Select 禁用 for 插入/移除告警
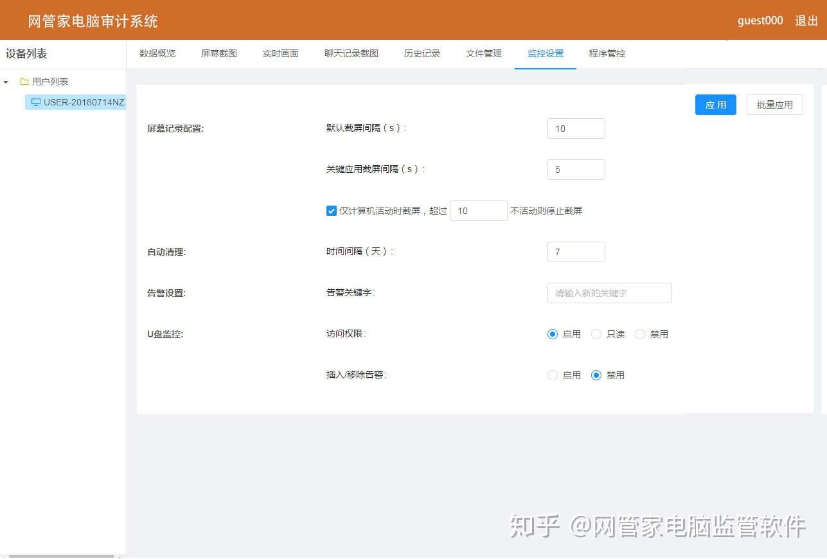 tap(596, 375)
